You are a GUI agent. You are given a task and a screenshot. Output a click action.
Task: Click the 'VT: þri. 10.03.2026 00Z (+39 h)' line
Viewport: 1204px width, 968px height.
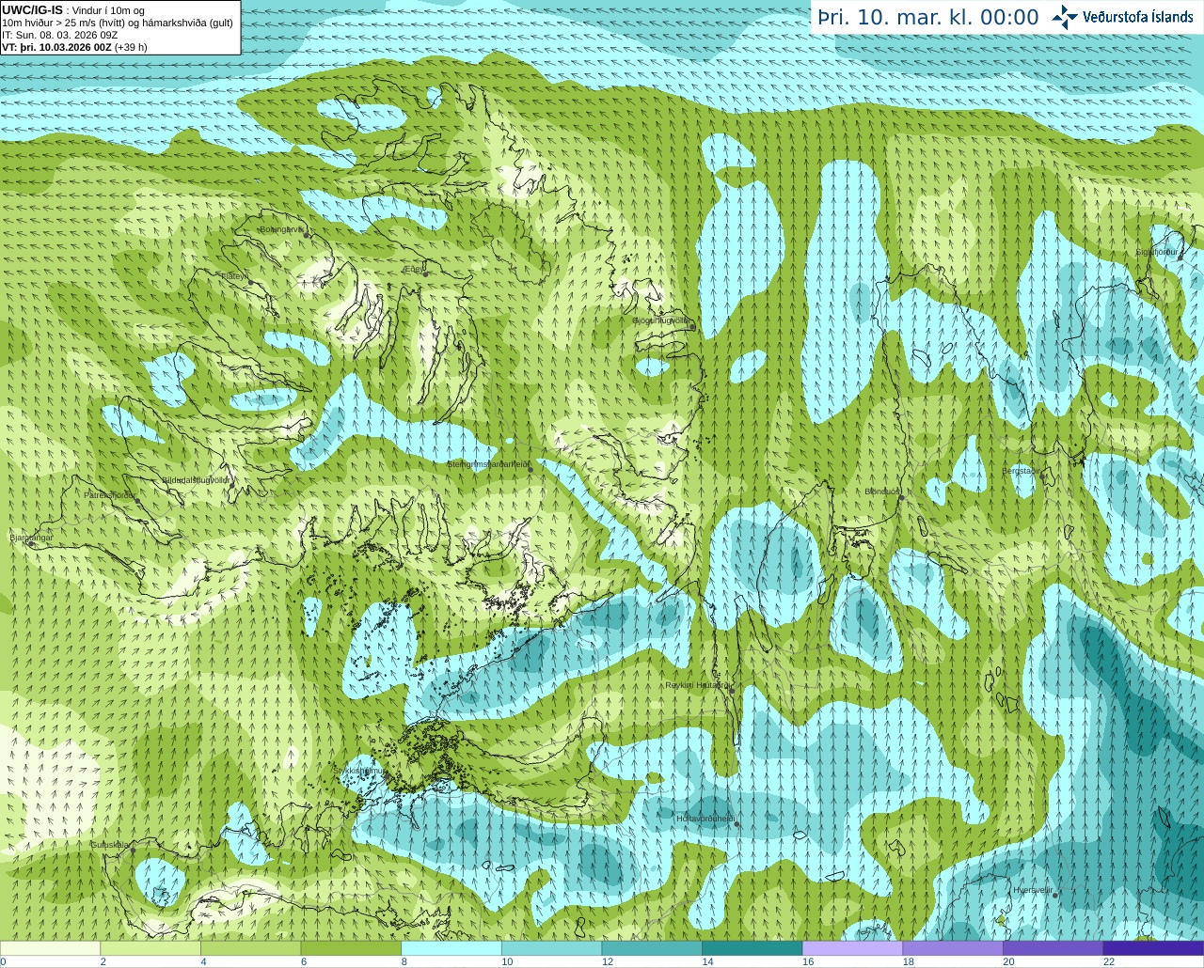74,47
